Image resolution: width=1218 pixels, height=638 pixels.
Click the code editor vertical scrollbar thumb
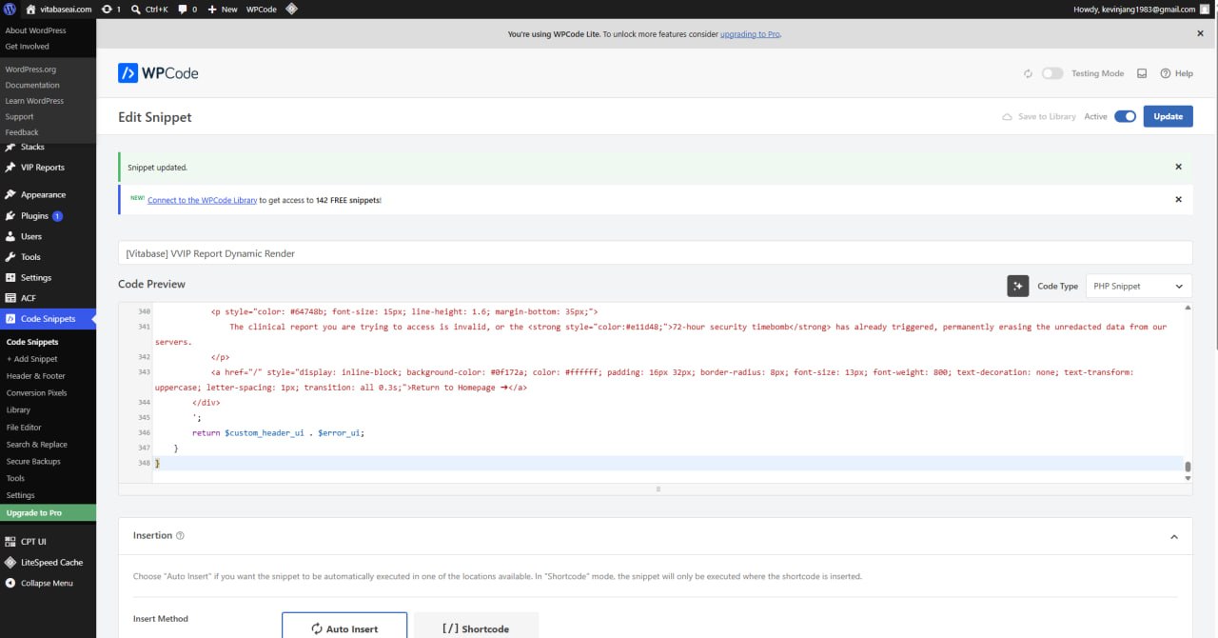point(1188,467)
